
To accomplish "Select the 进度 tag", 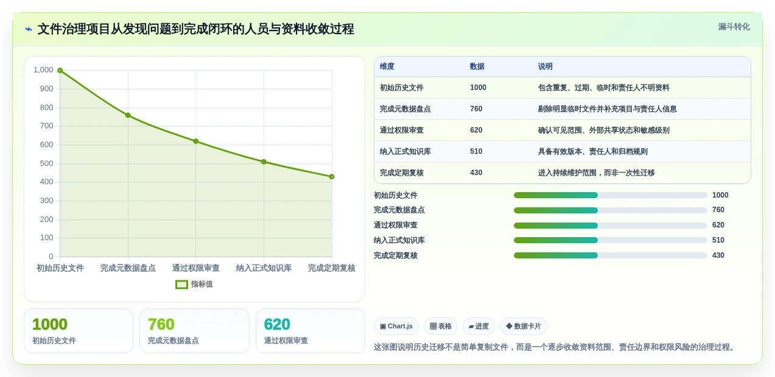I will tap(479, 327).
